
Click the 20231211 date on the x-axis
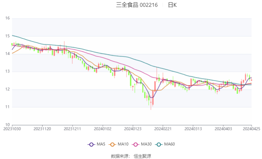[72, 128]
